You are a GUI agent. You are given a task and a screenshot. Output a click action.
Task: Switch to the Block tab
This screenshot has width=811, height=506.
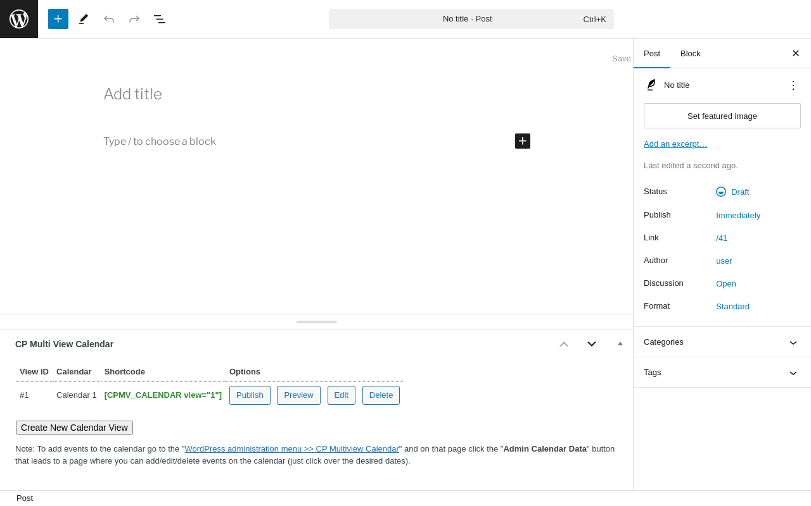point(691,53)
